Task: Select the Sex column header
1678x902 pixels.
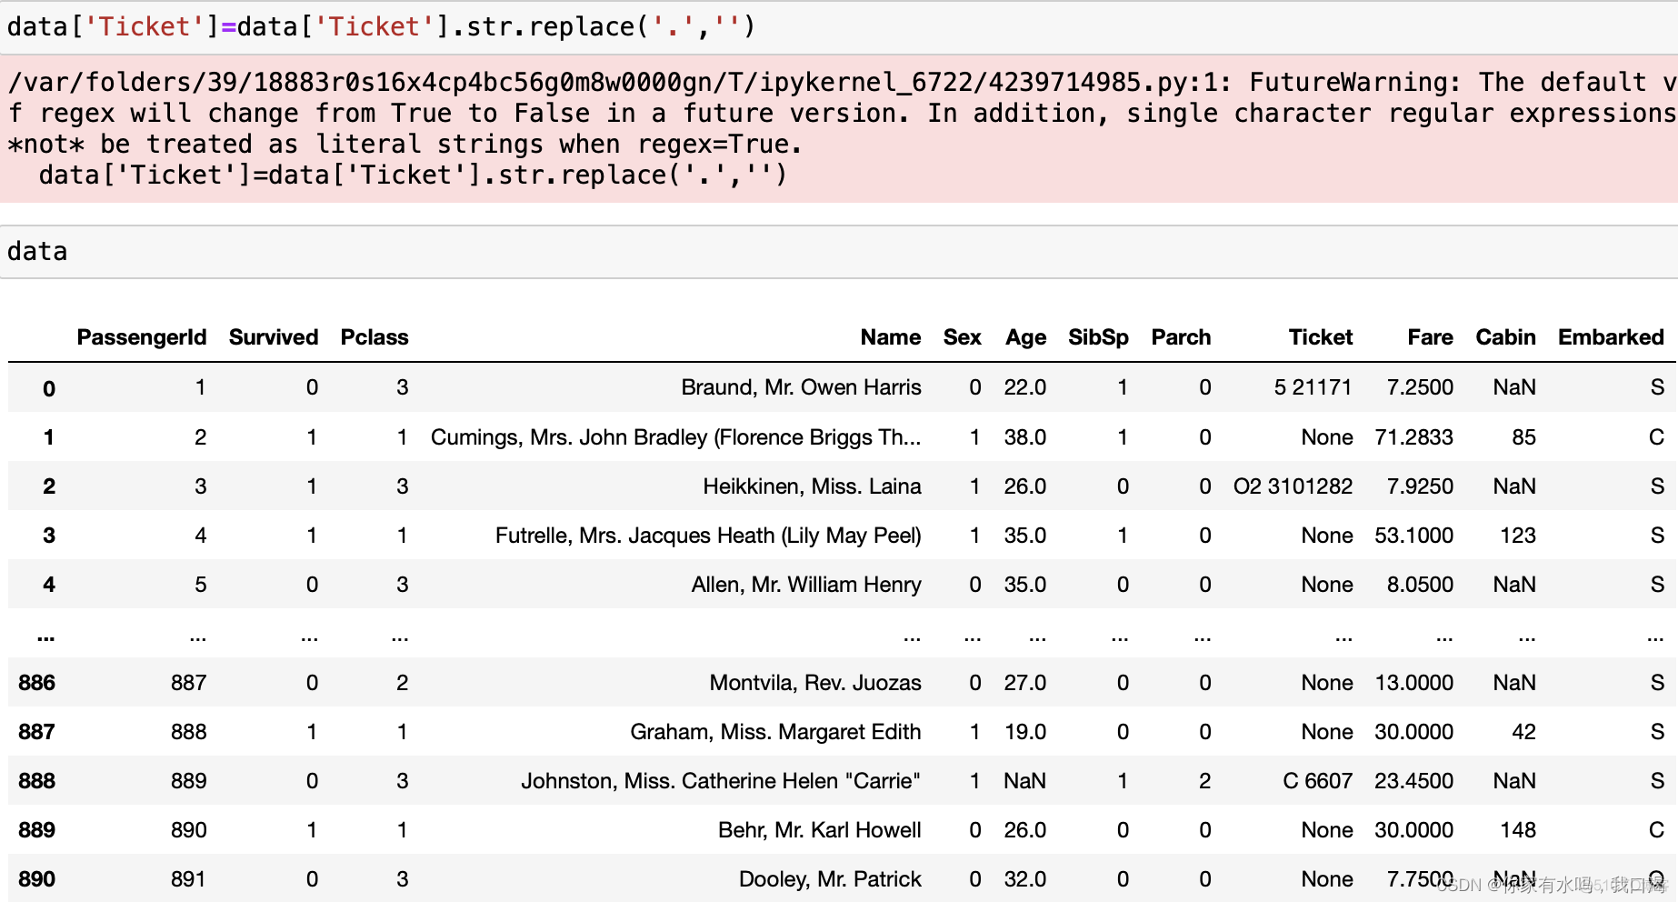Action: pyautogui.click(x=963, y=337)
